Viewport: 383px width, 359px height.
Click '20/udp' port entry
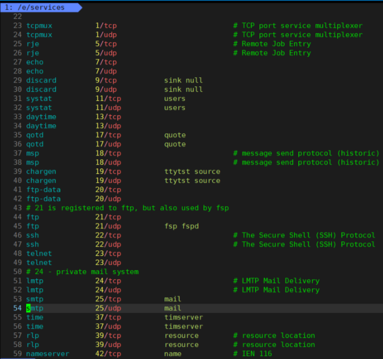[x=108, y=199]
